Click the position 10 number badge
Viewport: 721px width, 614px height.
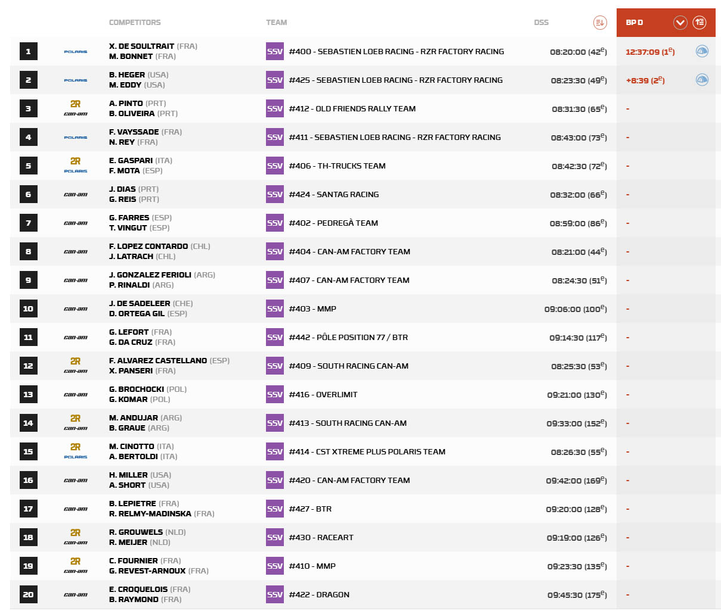[x=28, y=308]
